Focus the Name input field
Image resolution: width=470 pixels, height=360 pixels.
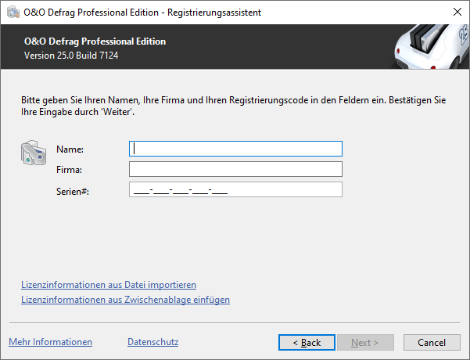coord(235,149)
